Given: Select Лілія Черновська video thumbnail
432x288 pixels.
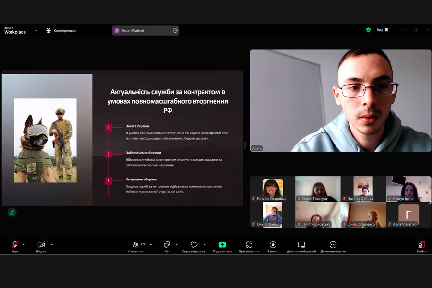Looking at the screenshot, I should (318, 215).
